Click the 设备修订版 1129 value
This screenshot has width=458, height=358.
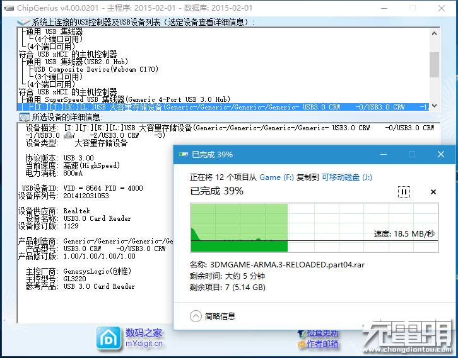tap(71, 226)
